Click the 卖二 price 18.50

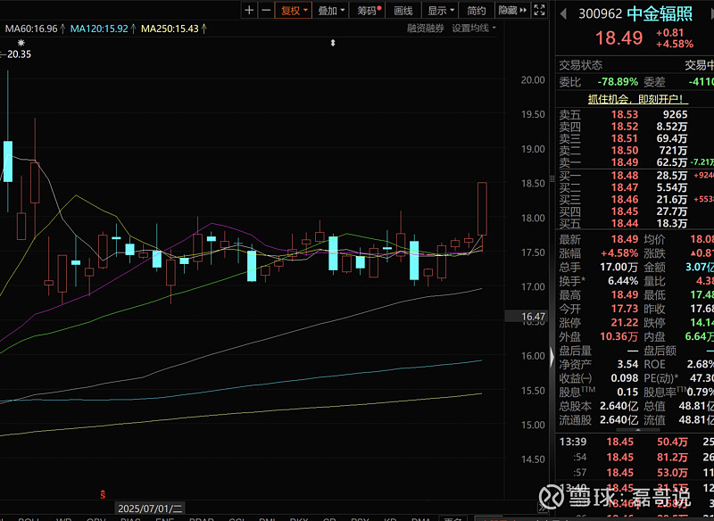(x=625, y=151)
